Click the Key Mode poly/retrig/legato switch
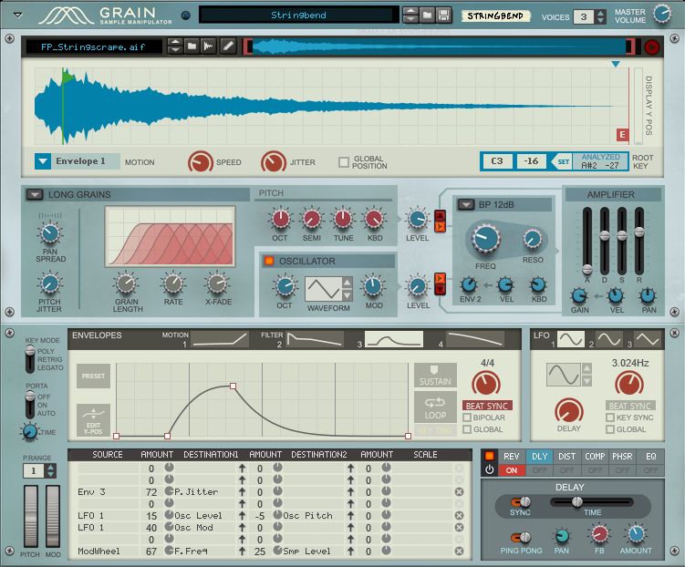 30,359
